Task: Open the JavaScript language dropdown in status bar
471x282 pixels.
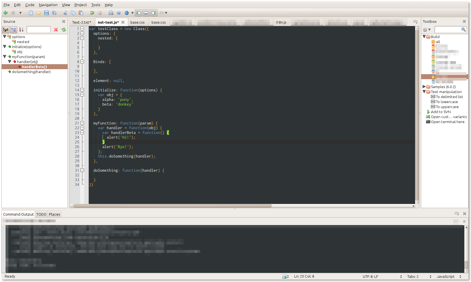Action: point(448,276)
